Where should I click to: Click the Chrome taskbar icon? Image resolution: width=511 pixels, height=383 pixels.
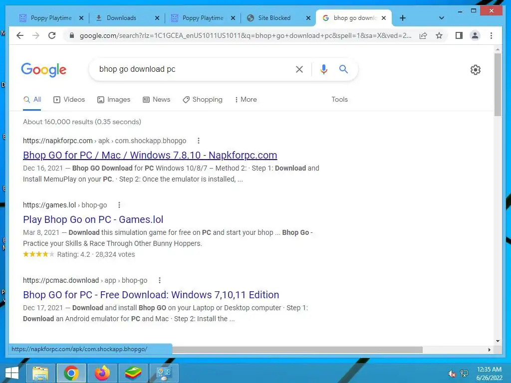click(71, 373)
